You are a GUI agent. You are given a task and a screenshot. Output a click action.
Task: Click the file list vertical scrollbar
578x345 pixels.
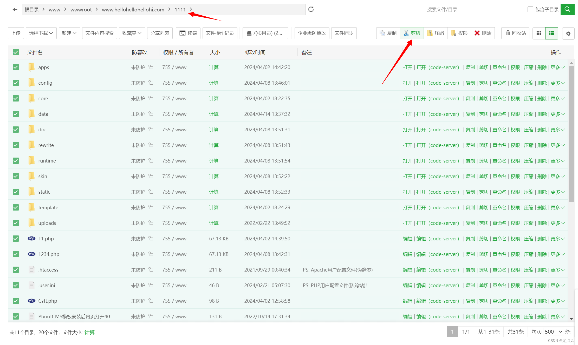[x=571, y=134]
